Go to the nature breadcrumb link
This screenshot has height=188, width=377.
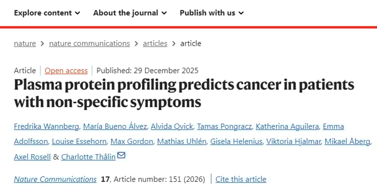[x=25, y=43]
